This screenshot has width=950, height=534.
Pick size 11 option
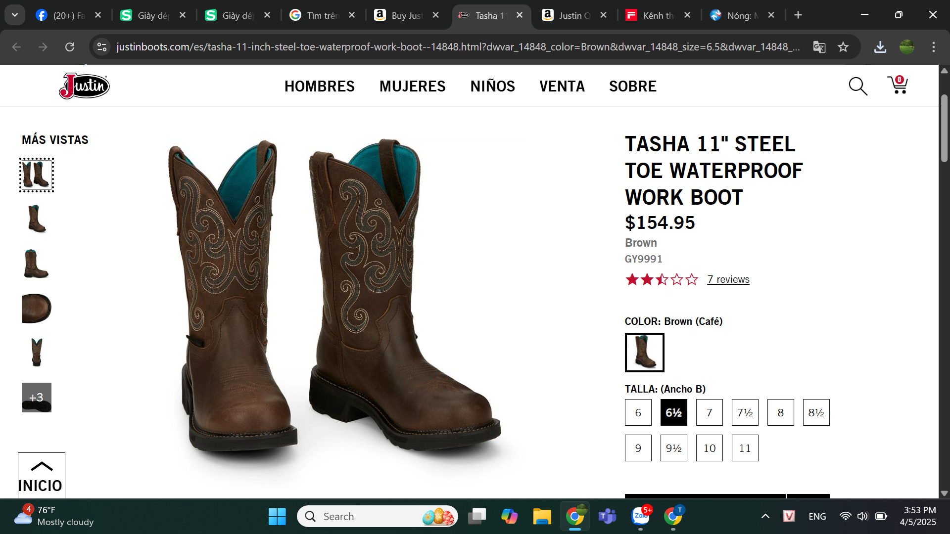coord(745,448)
